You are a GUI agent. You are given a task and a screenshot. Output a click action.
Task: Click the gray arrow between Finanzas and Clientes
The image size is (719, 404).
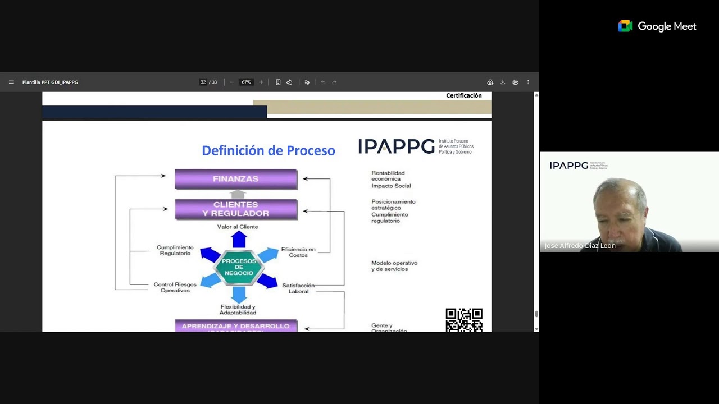point(238,194)
